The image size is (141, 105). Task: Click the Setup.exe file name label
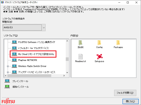[x=99, y=61]
